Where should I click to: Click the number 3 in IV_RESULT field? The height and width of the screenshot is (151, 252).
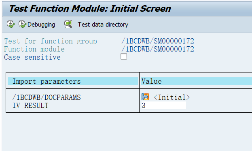coord(144,105)
